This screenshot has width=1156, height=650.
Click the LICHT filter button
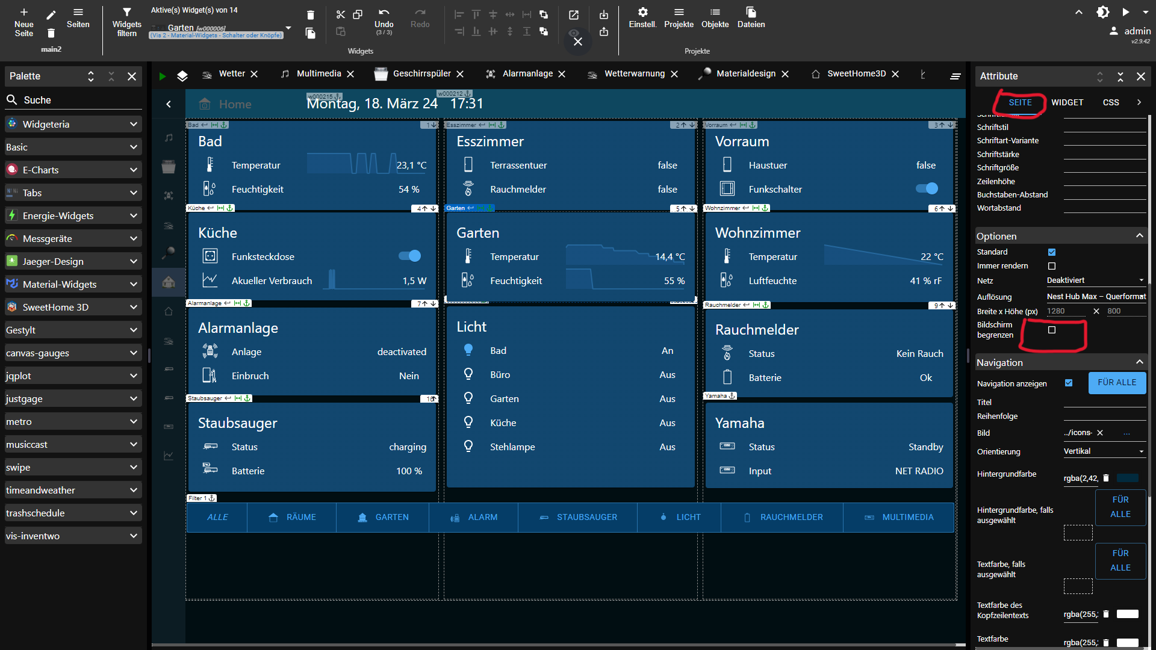click(x=680, y=517)
